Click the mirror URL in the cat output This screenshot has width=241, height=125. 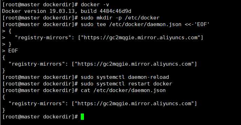134,103
